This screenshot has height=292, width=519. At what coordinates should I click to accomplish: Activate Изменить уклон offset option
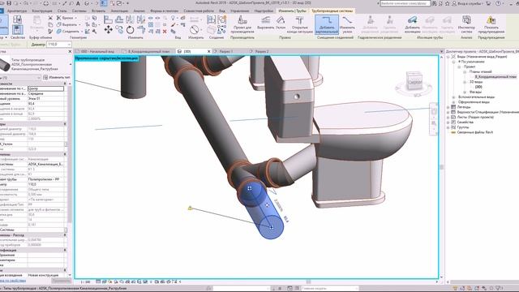point(347,24)
